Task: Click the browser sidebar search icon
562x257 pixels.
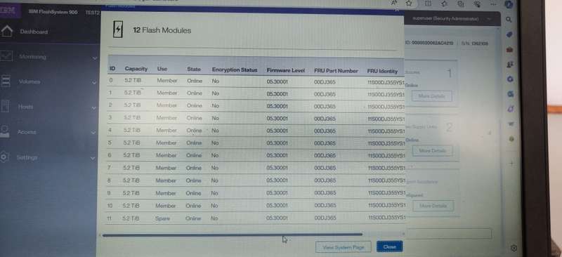Action: [509, 20]
